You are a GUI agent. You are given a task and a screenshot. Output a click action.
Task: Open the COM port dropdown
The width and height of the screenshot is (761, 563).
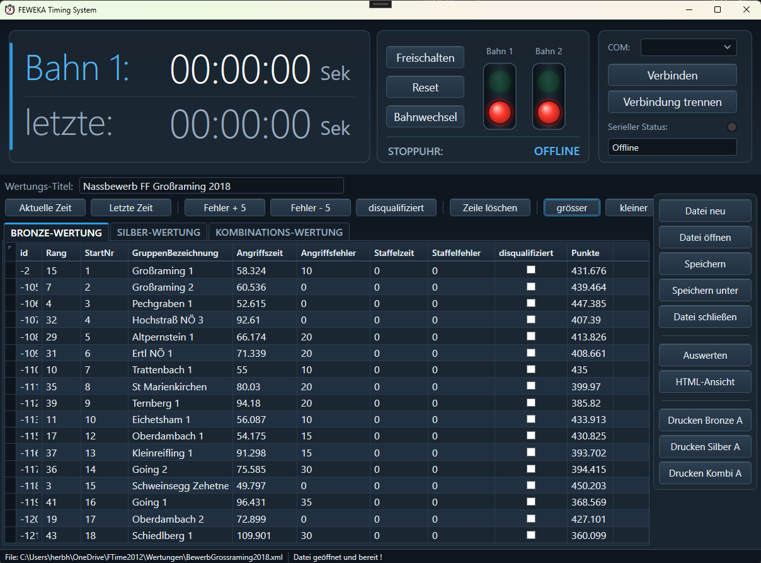click(x=689, y=47)
